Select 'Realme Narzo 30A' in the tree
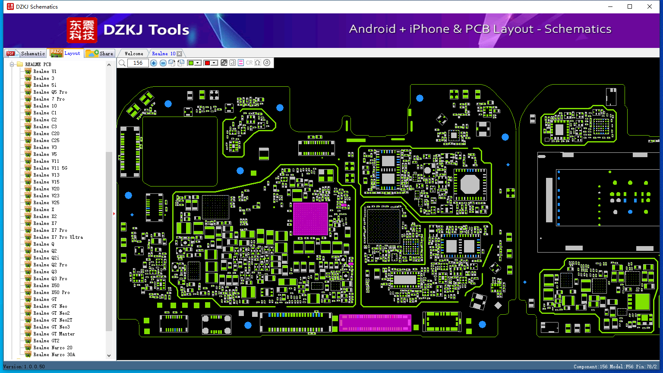The image size is (663, 373). tap(54, 354)
